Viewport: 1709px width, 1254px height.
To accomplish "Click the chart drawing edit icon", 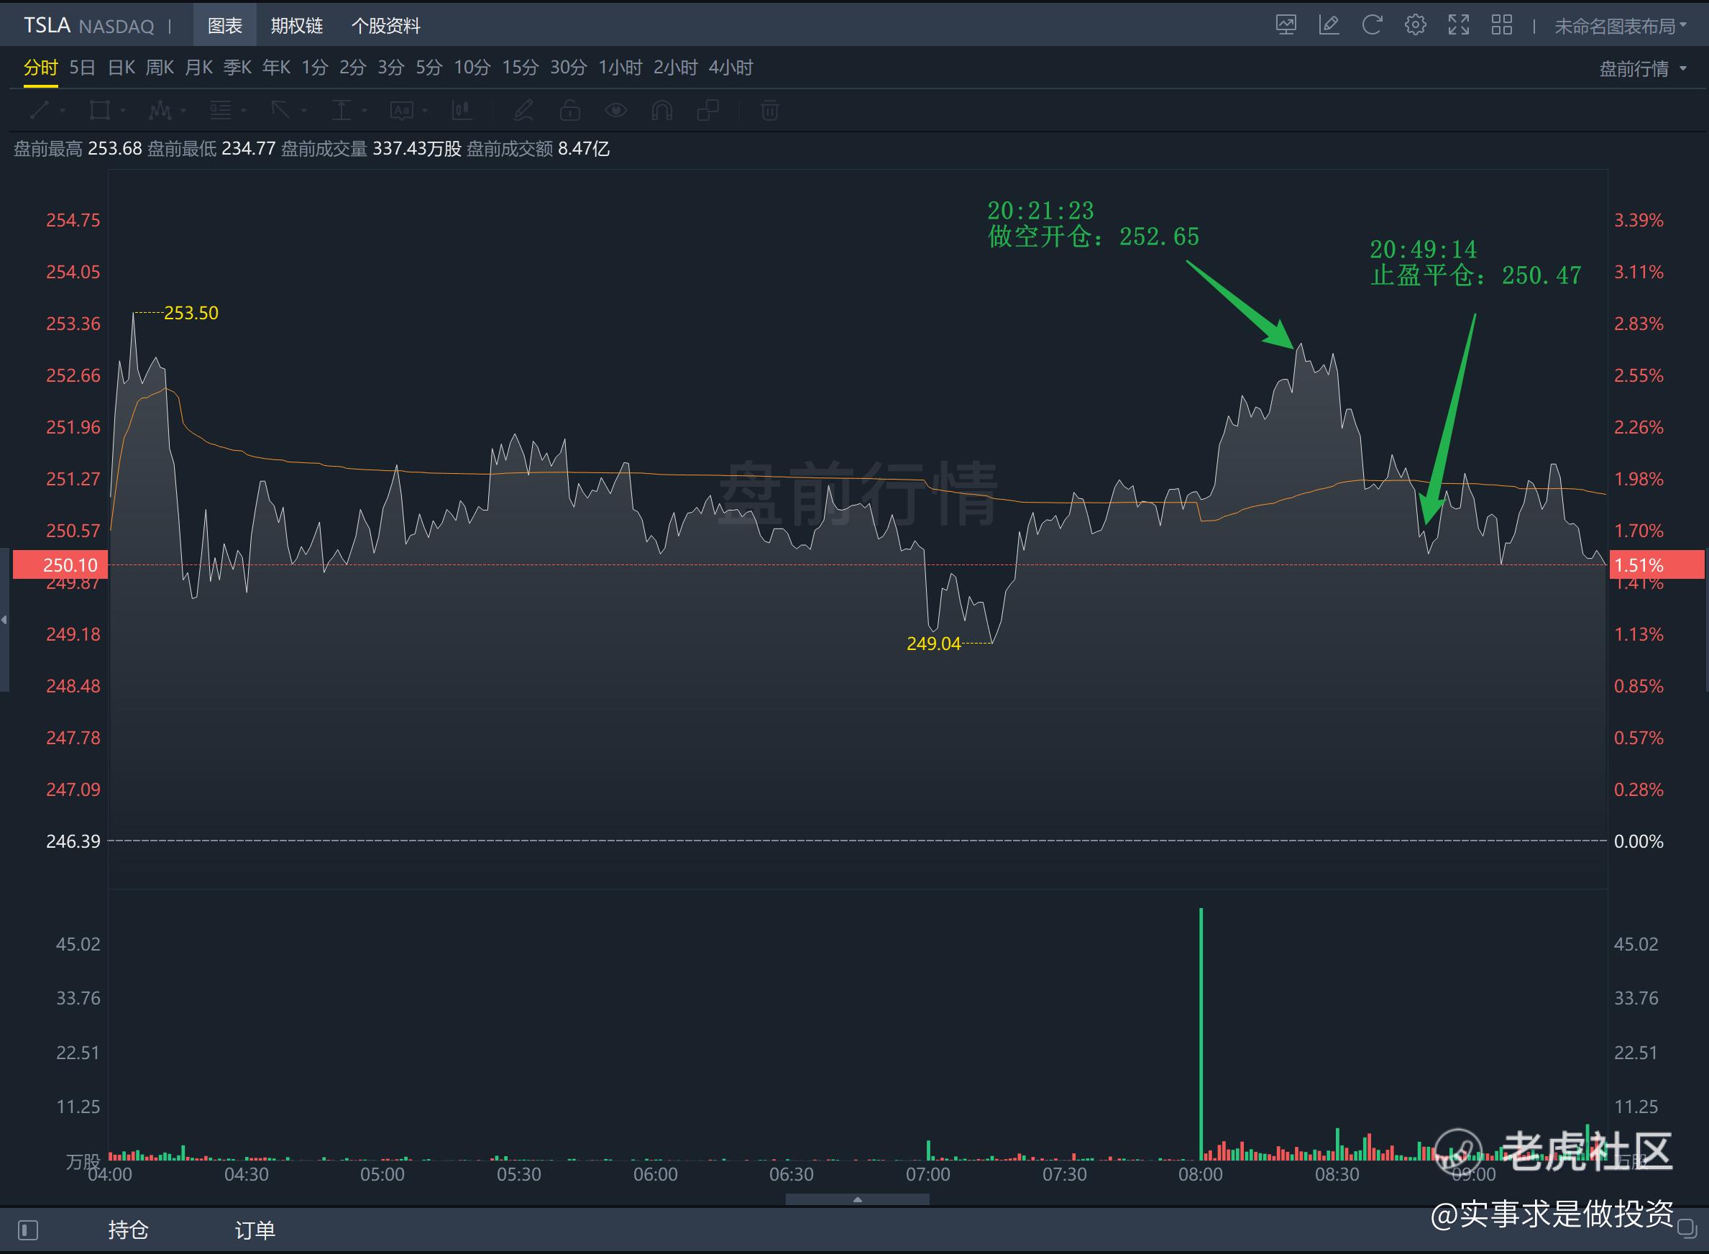I will coord(1329,25).
